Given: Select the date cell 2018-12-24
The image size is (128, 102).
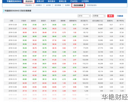Looking at the screenshot, I should (x=13, y=40).
